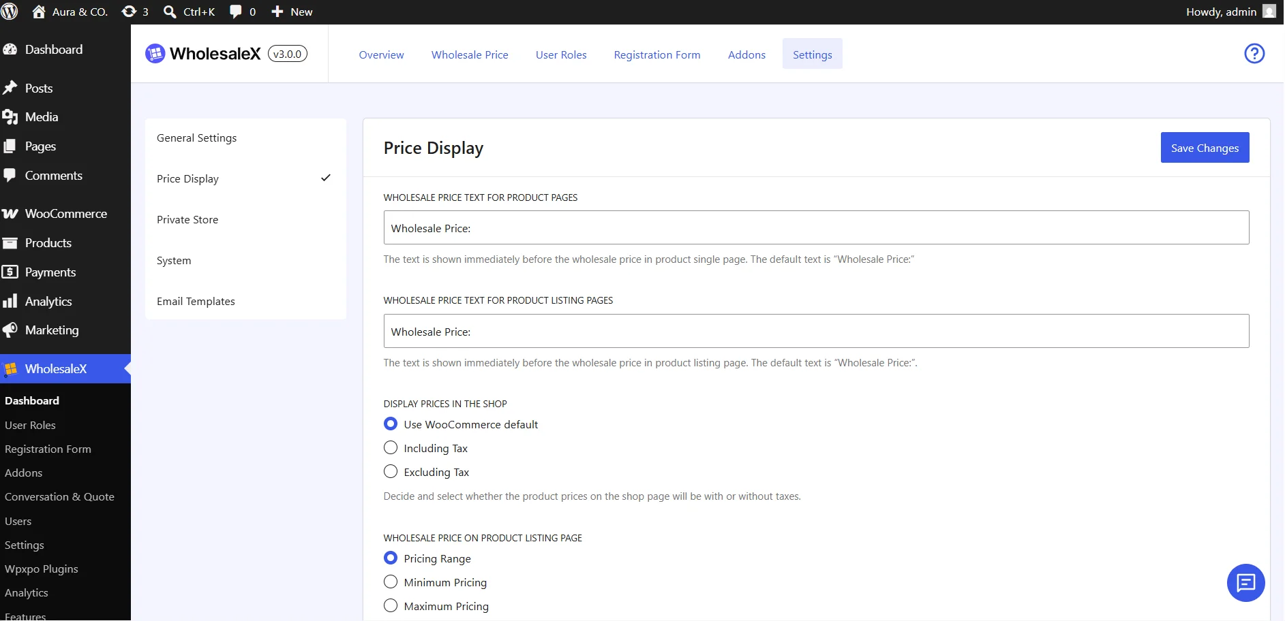
Task: Open bold Dashboard submenu under WholesaleX
Action: 31,400
